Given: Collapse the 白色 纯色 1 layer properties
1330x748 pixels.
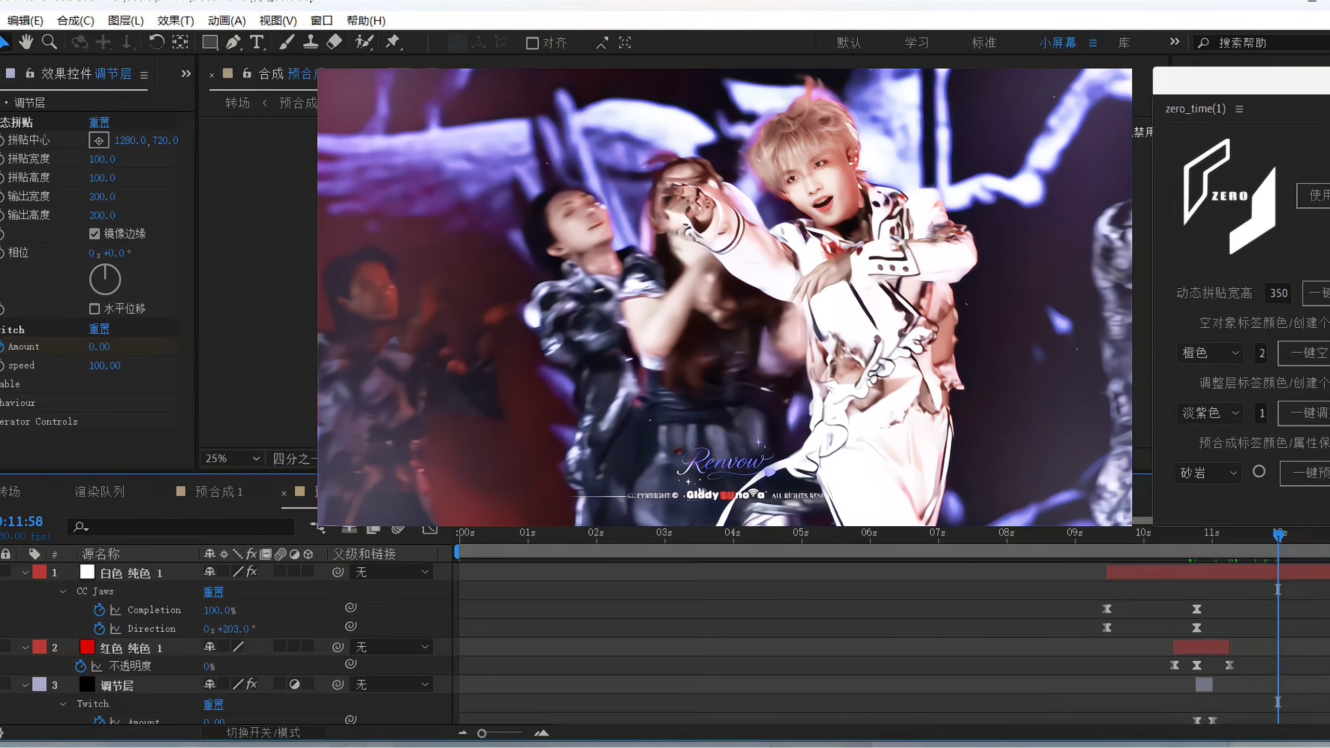Looking at the screenshot, I should pyautogui.click(x=25, y=572).
